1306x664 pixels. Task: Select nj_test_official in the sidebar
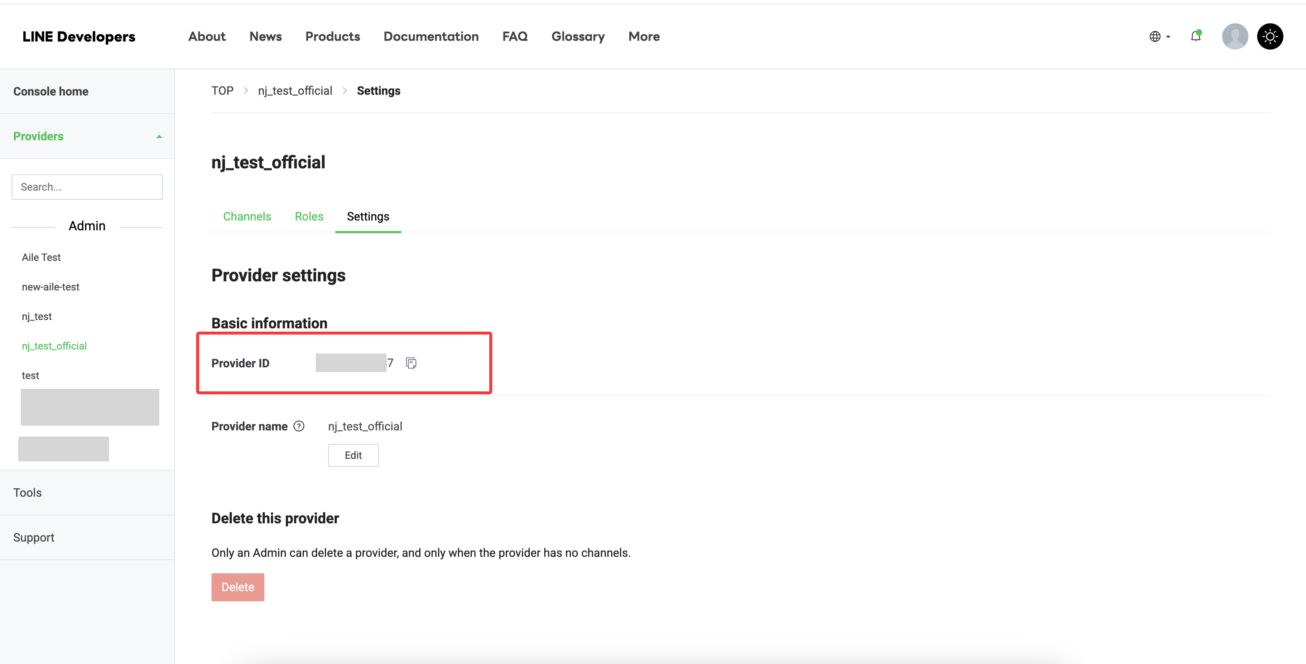click(x=54, y=346)
